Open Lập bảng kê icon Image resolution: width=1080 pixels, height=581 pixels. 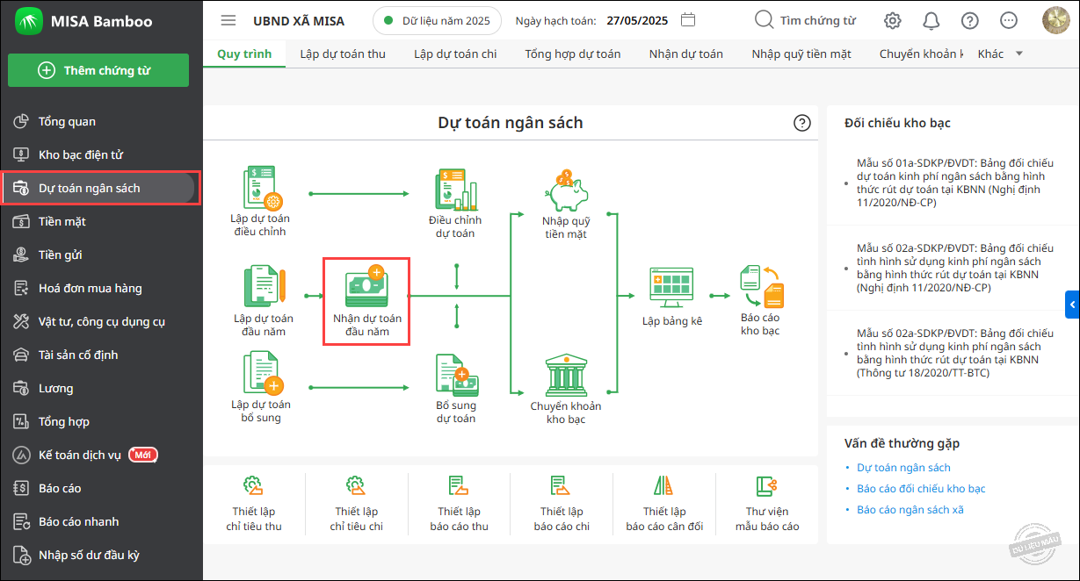pos(671,289)
